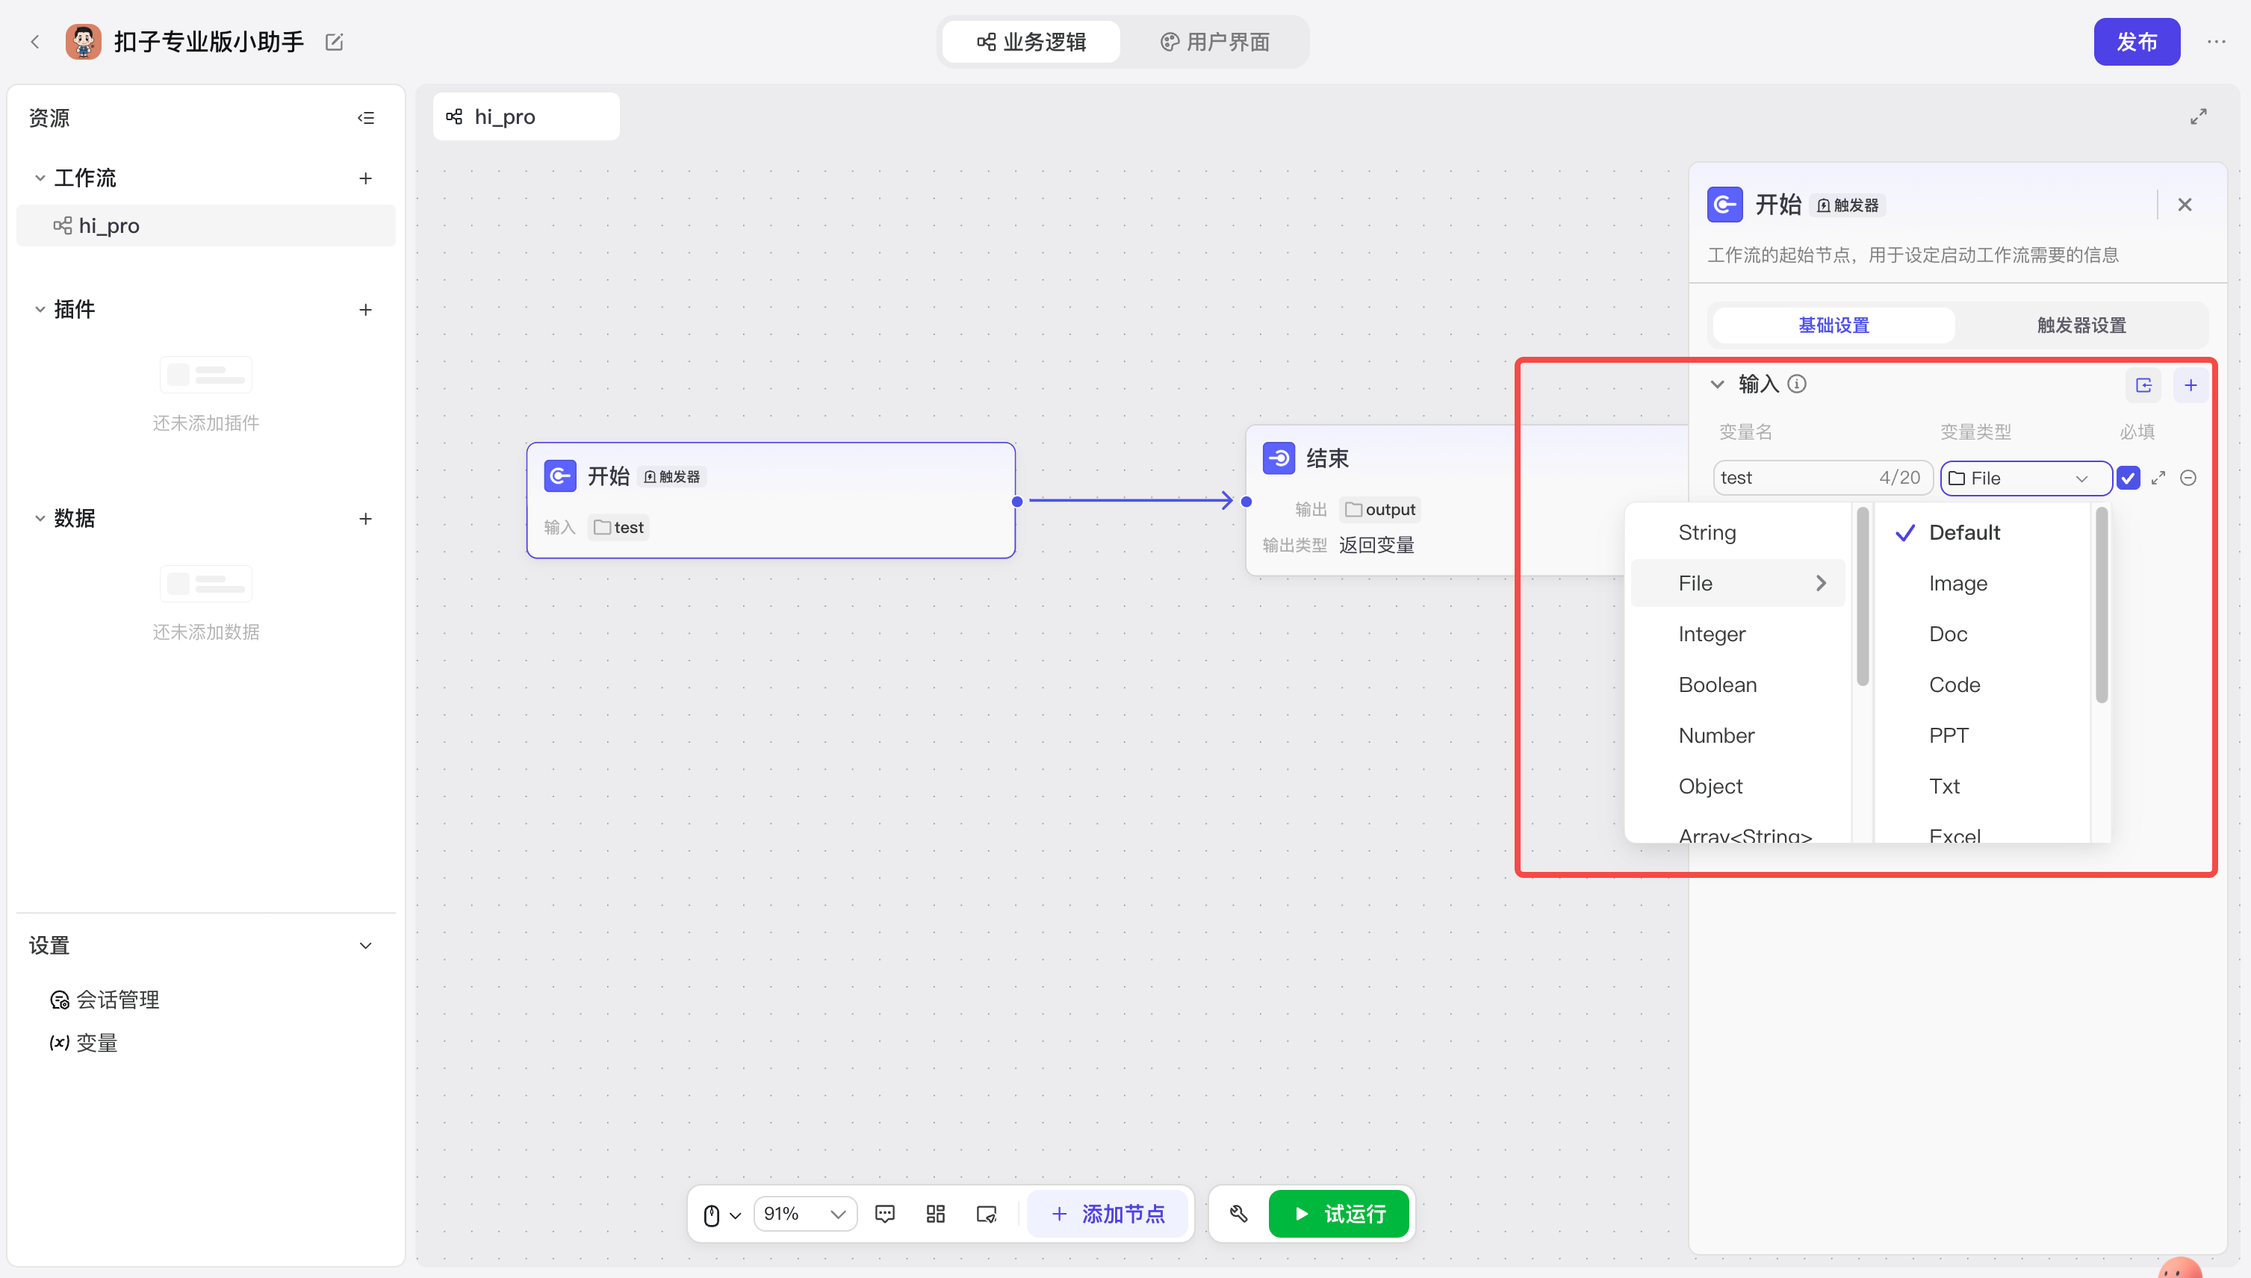Select Image in the file type submenu
The image size is (2251, 1278).
(1957, 583)
